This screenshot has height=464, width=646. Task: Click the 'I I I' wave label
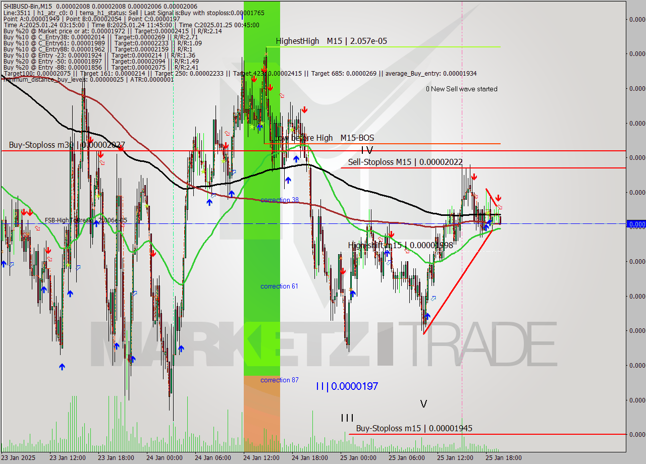[x=347, y=418]
